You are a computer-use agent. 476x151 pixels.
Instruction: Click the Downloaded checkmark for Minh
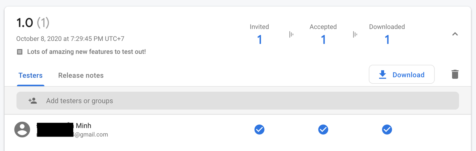click(x=387, y=129)
